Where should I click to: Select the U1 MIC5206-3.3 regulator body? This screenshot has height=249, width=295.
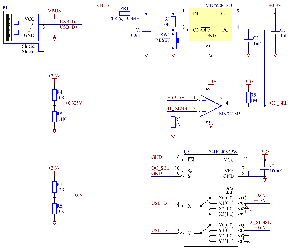point(210,25)
